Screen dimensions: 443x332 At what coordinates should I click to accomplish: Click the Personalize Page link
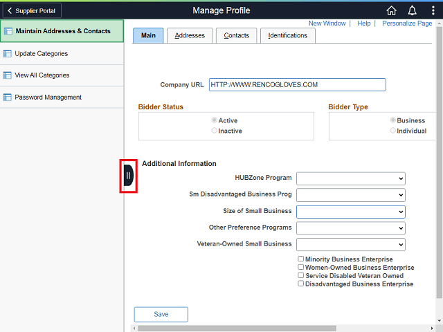pos(407,24)
